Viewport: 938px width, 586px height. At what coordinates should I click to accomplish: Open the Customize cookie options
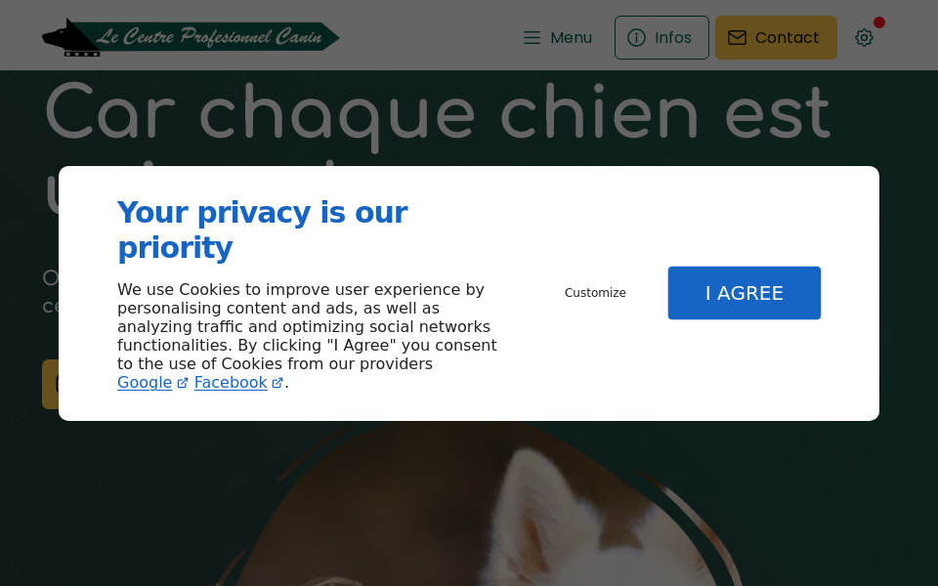(x=595, y=292)
